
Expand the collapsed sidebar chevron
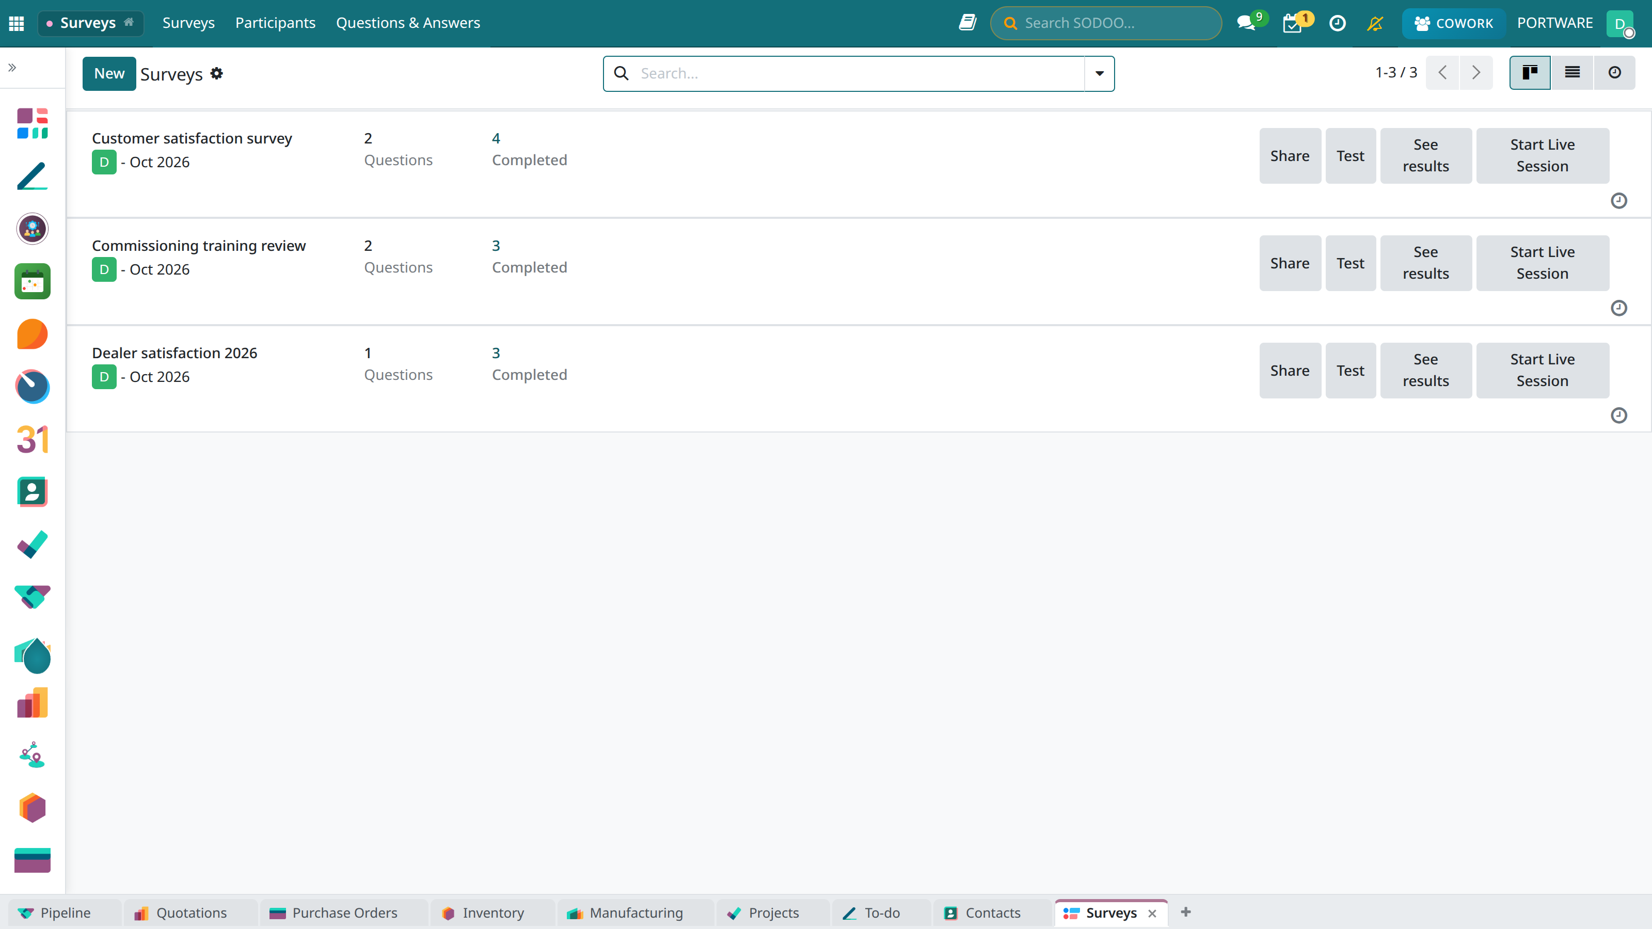pos(12,67)
